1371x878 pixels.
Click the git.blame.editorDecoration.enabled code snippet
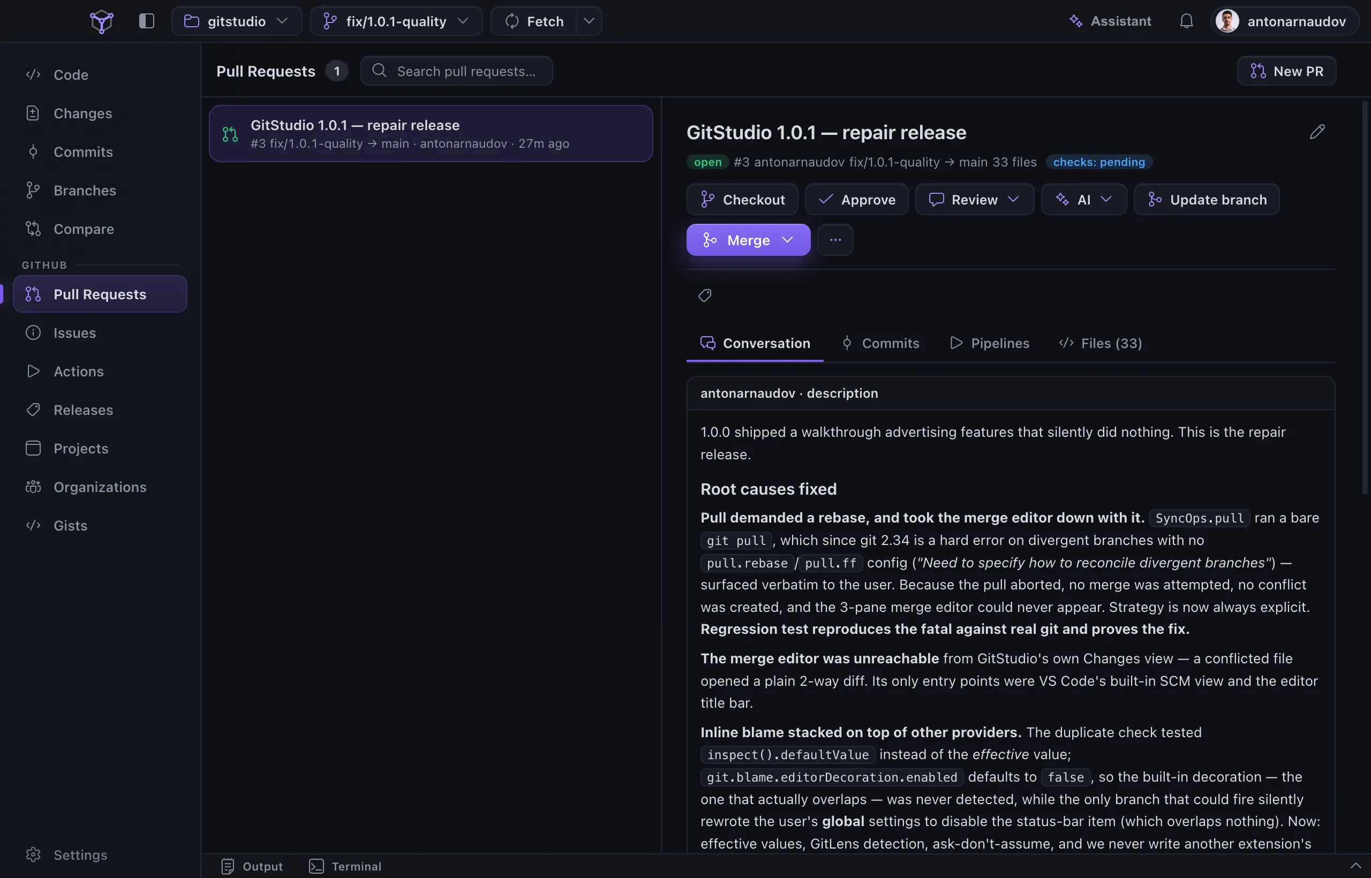[832, 777]
